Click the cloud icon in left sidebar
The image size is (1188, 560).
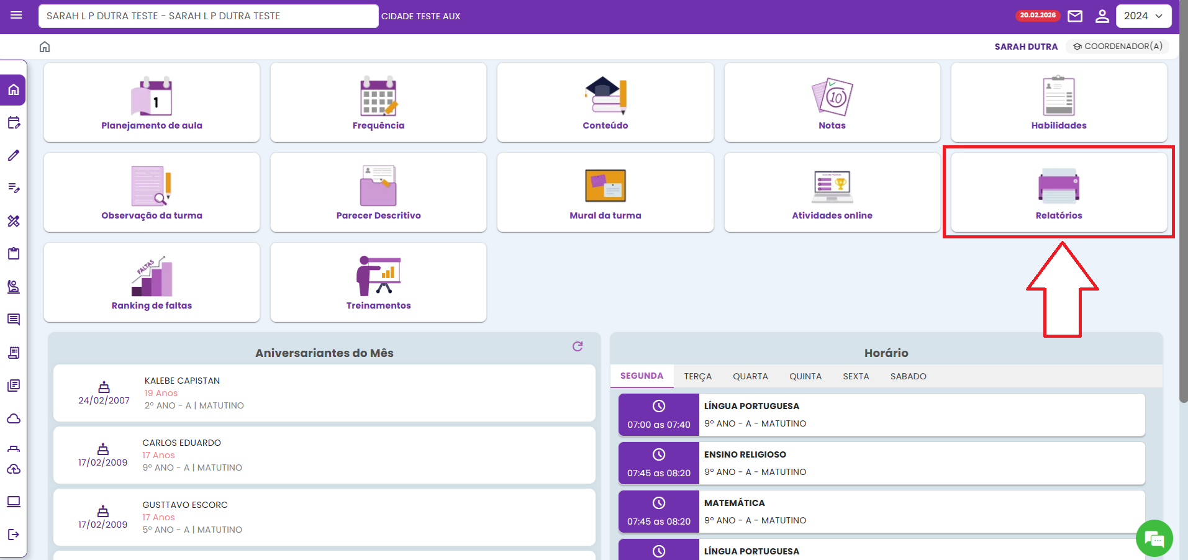pyautogui.click(x=14, y=418)
